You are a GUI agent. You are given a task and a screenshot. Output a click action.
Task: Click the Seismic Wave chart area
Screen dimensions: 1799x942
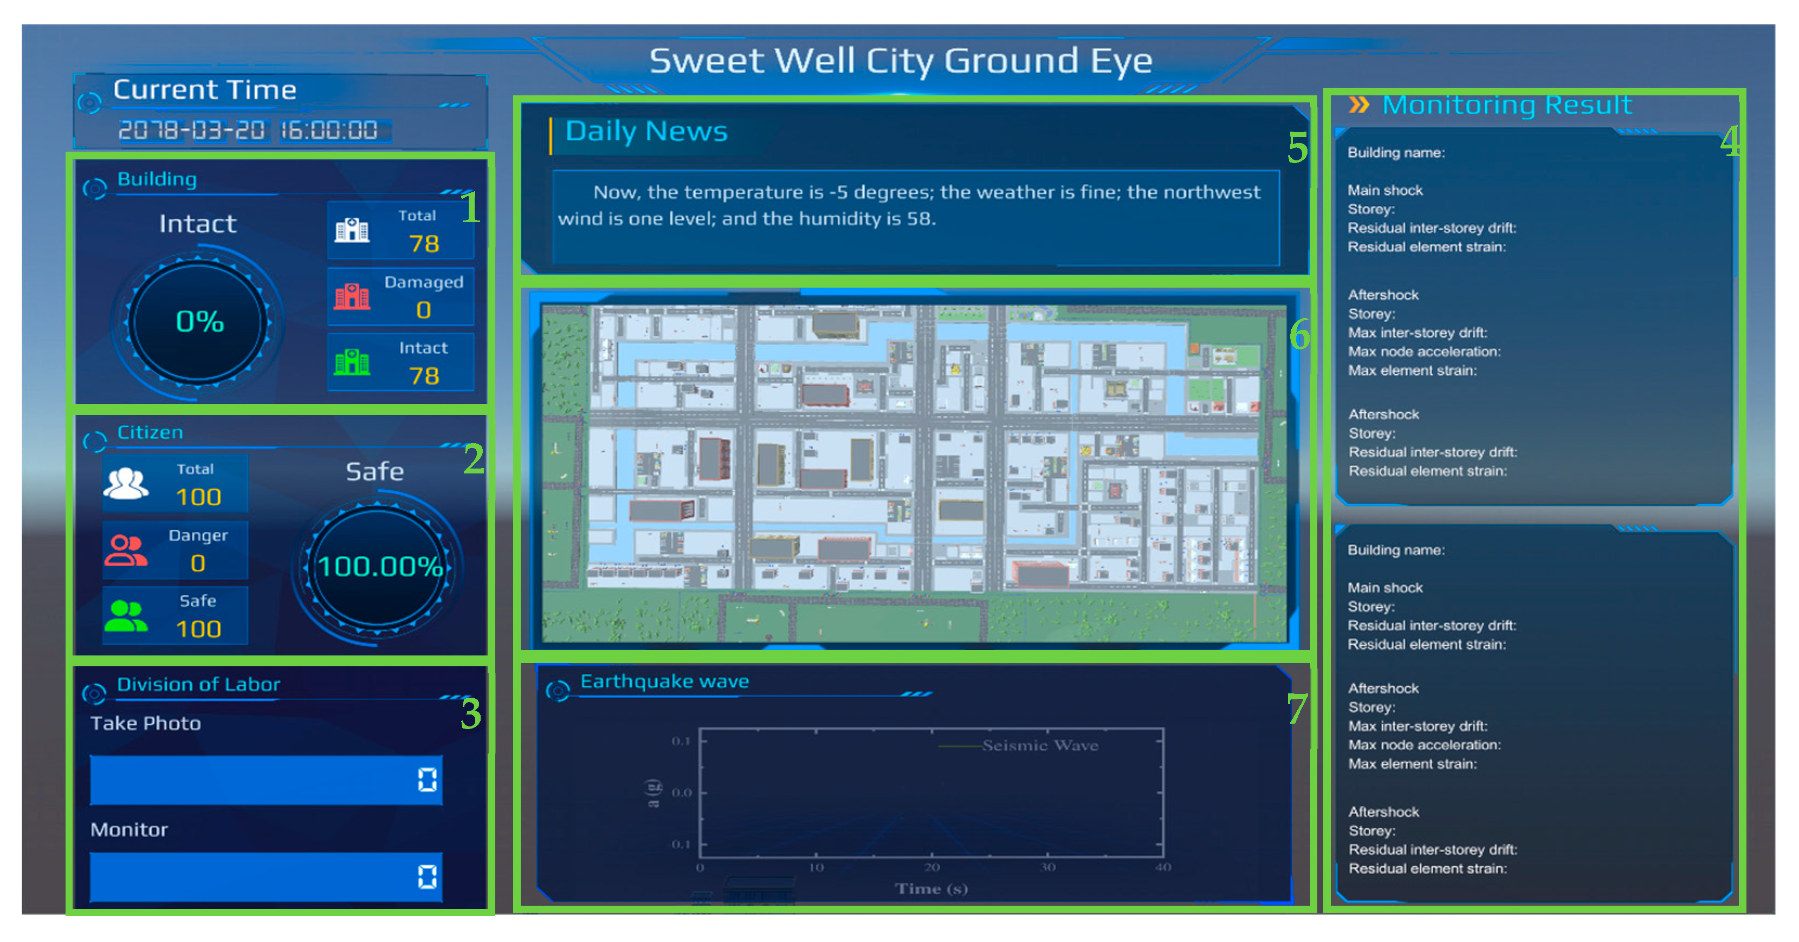tap(931, 792)
